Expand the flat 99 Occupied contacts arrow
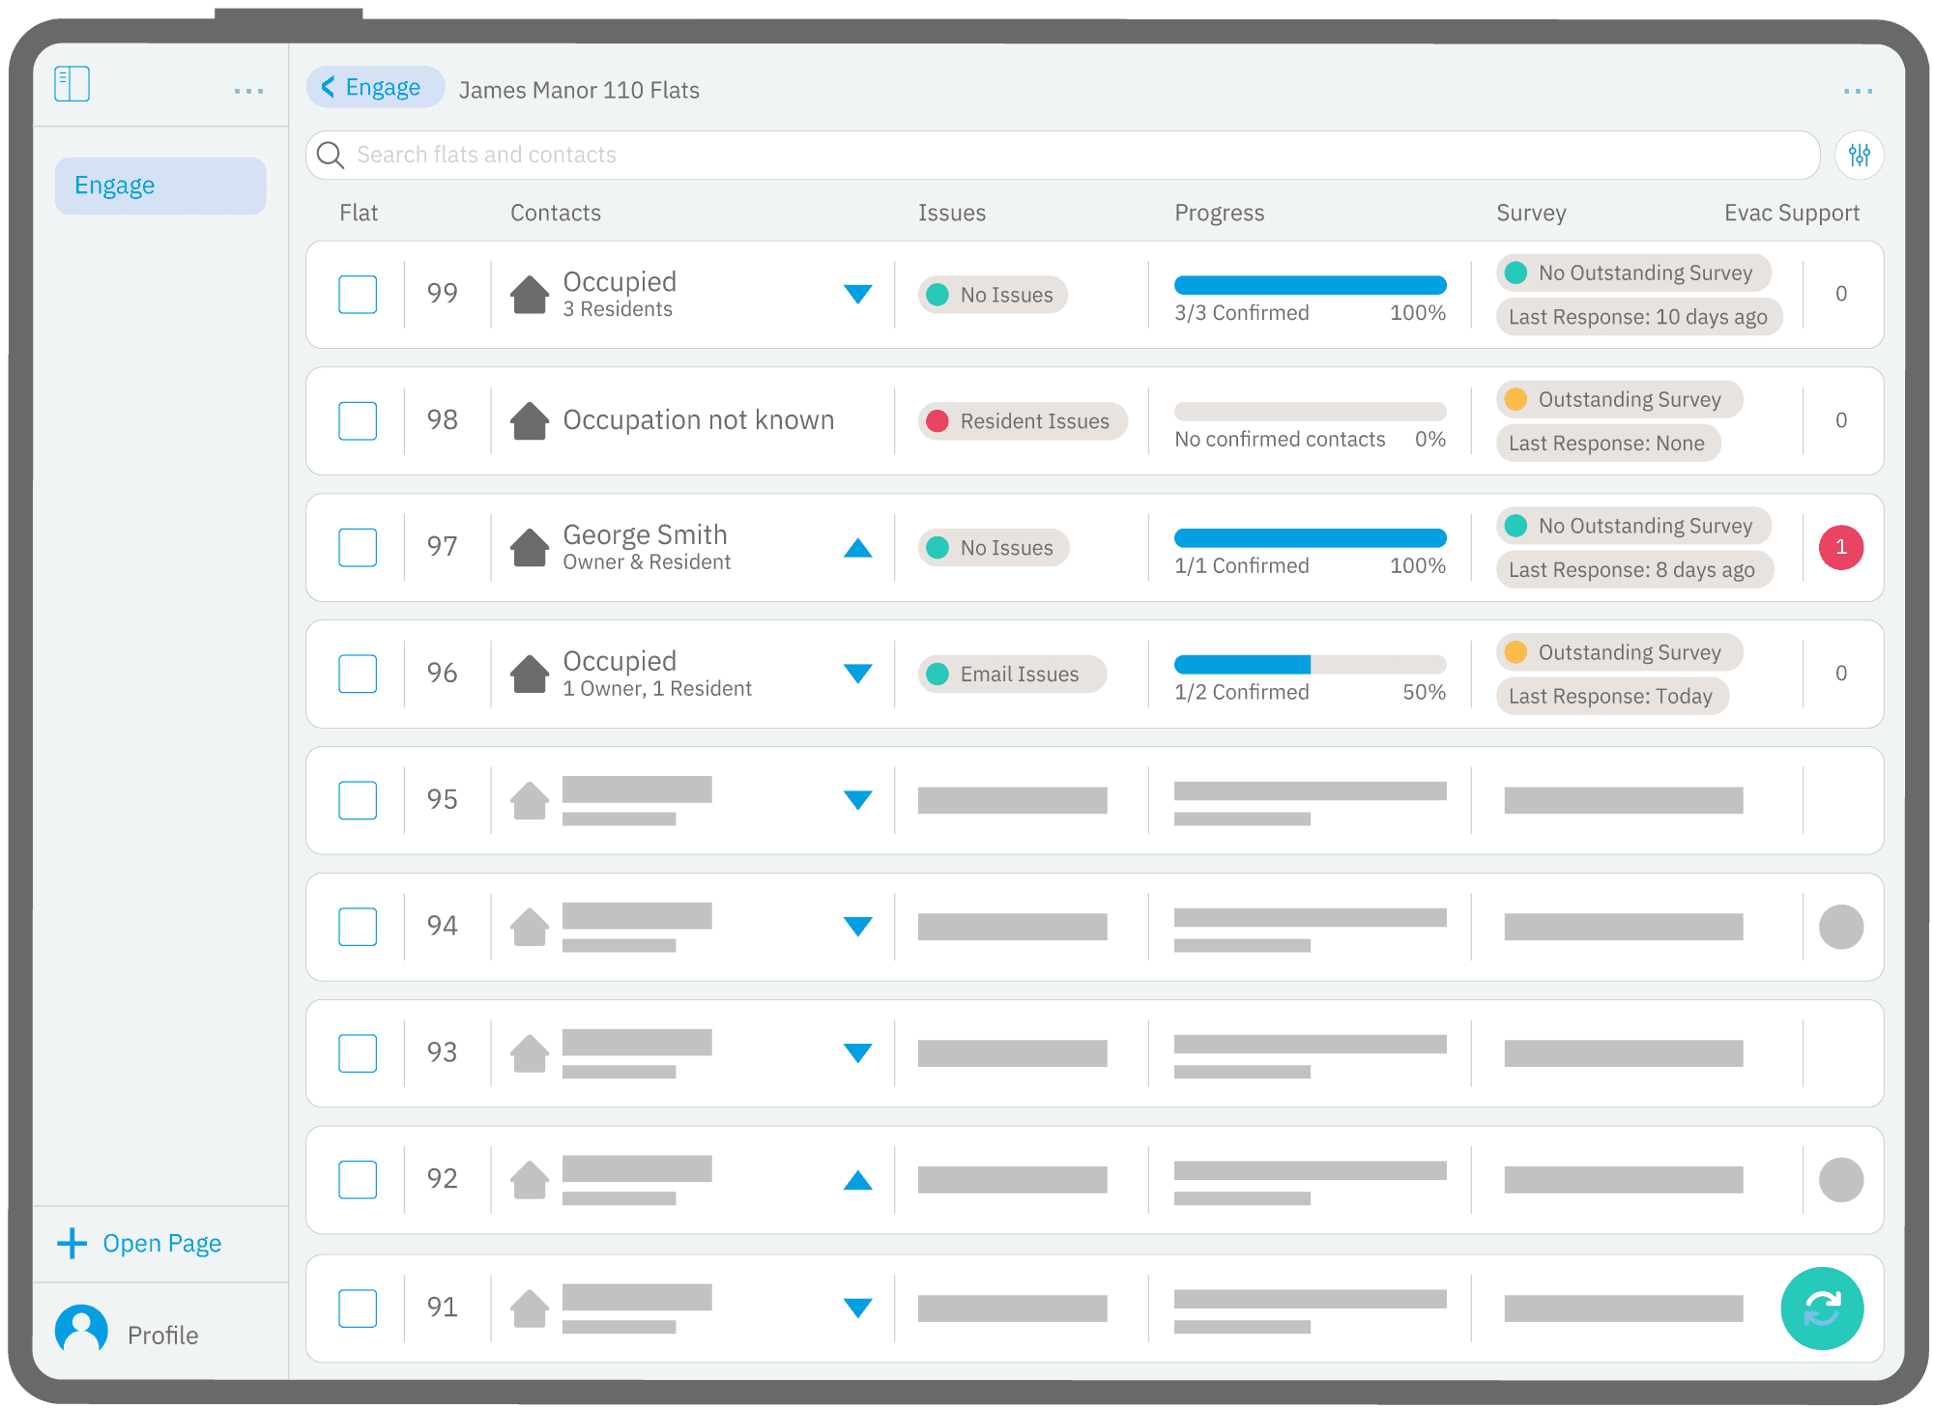The height and width of the screenshot is (1409, 1933). (x=857, y=294)
